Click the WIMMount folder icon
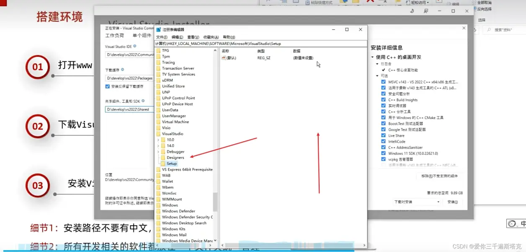The height and width of the screenshot is (252, 526). pyautogui.click(x=158, y=199)
